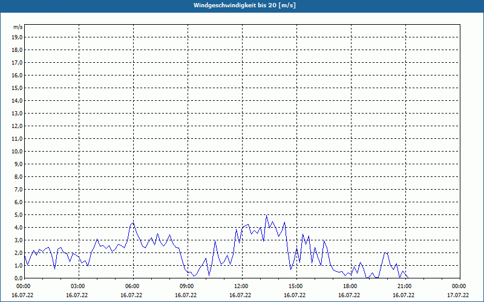
Task: Select the '17,0' y-axis label
Action: click(17, 63)
